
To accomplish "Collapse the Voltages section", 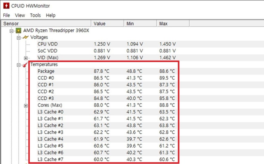I will point(19,38).
